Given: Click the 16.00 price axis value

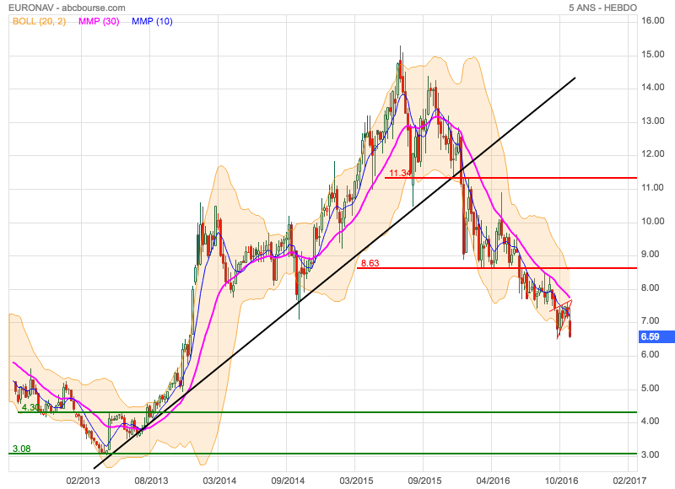Looking at the screenshot, I should (x=652, y=20).
